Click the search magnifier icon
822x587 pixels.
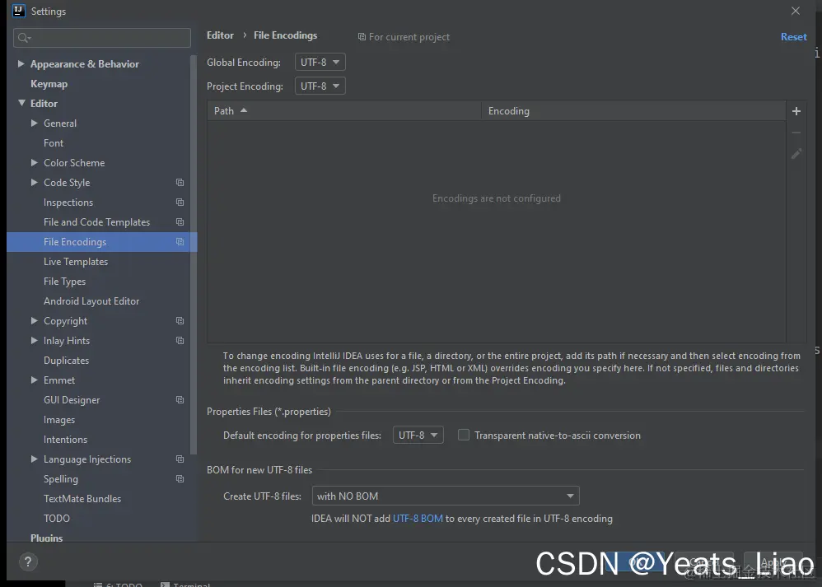pyautogui.click(x=24, y=38)
